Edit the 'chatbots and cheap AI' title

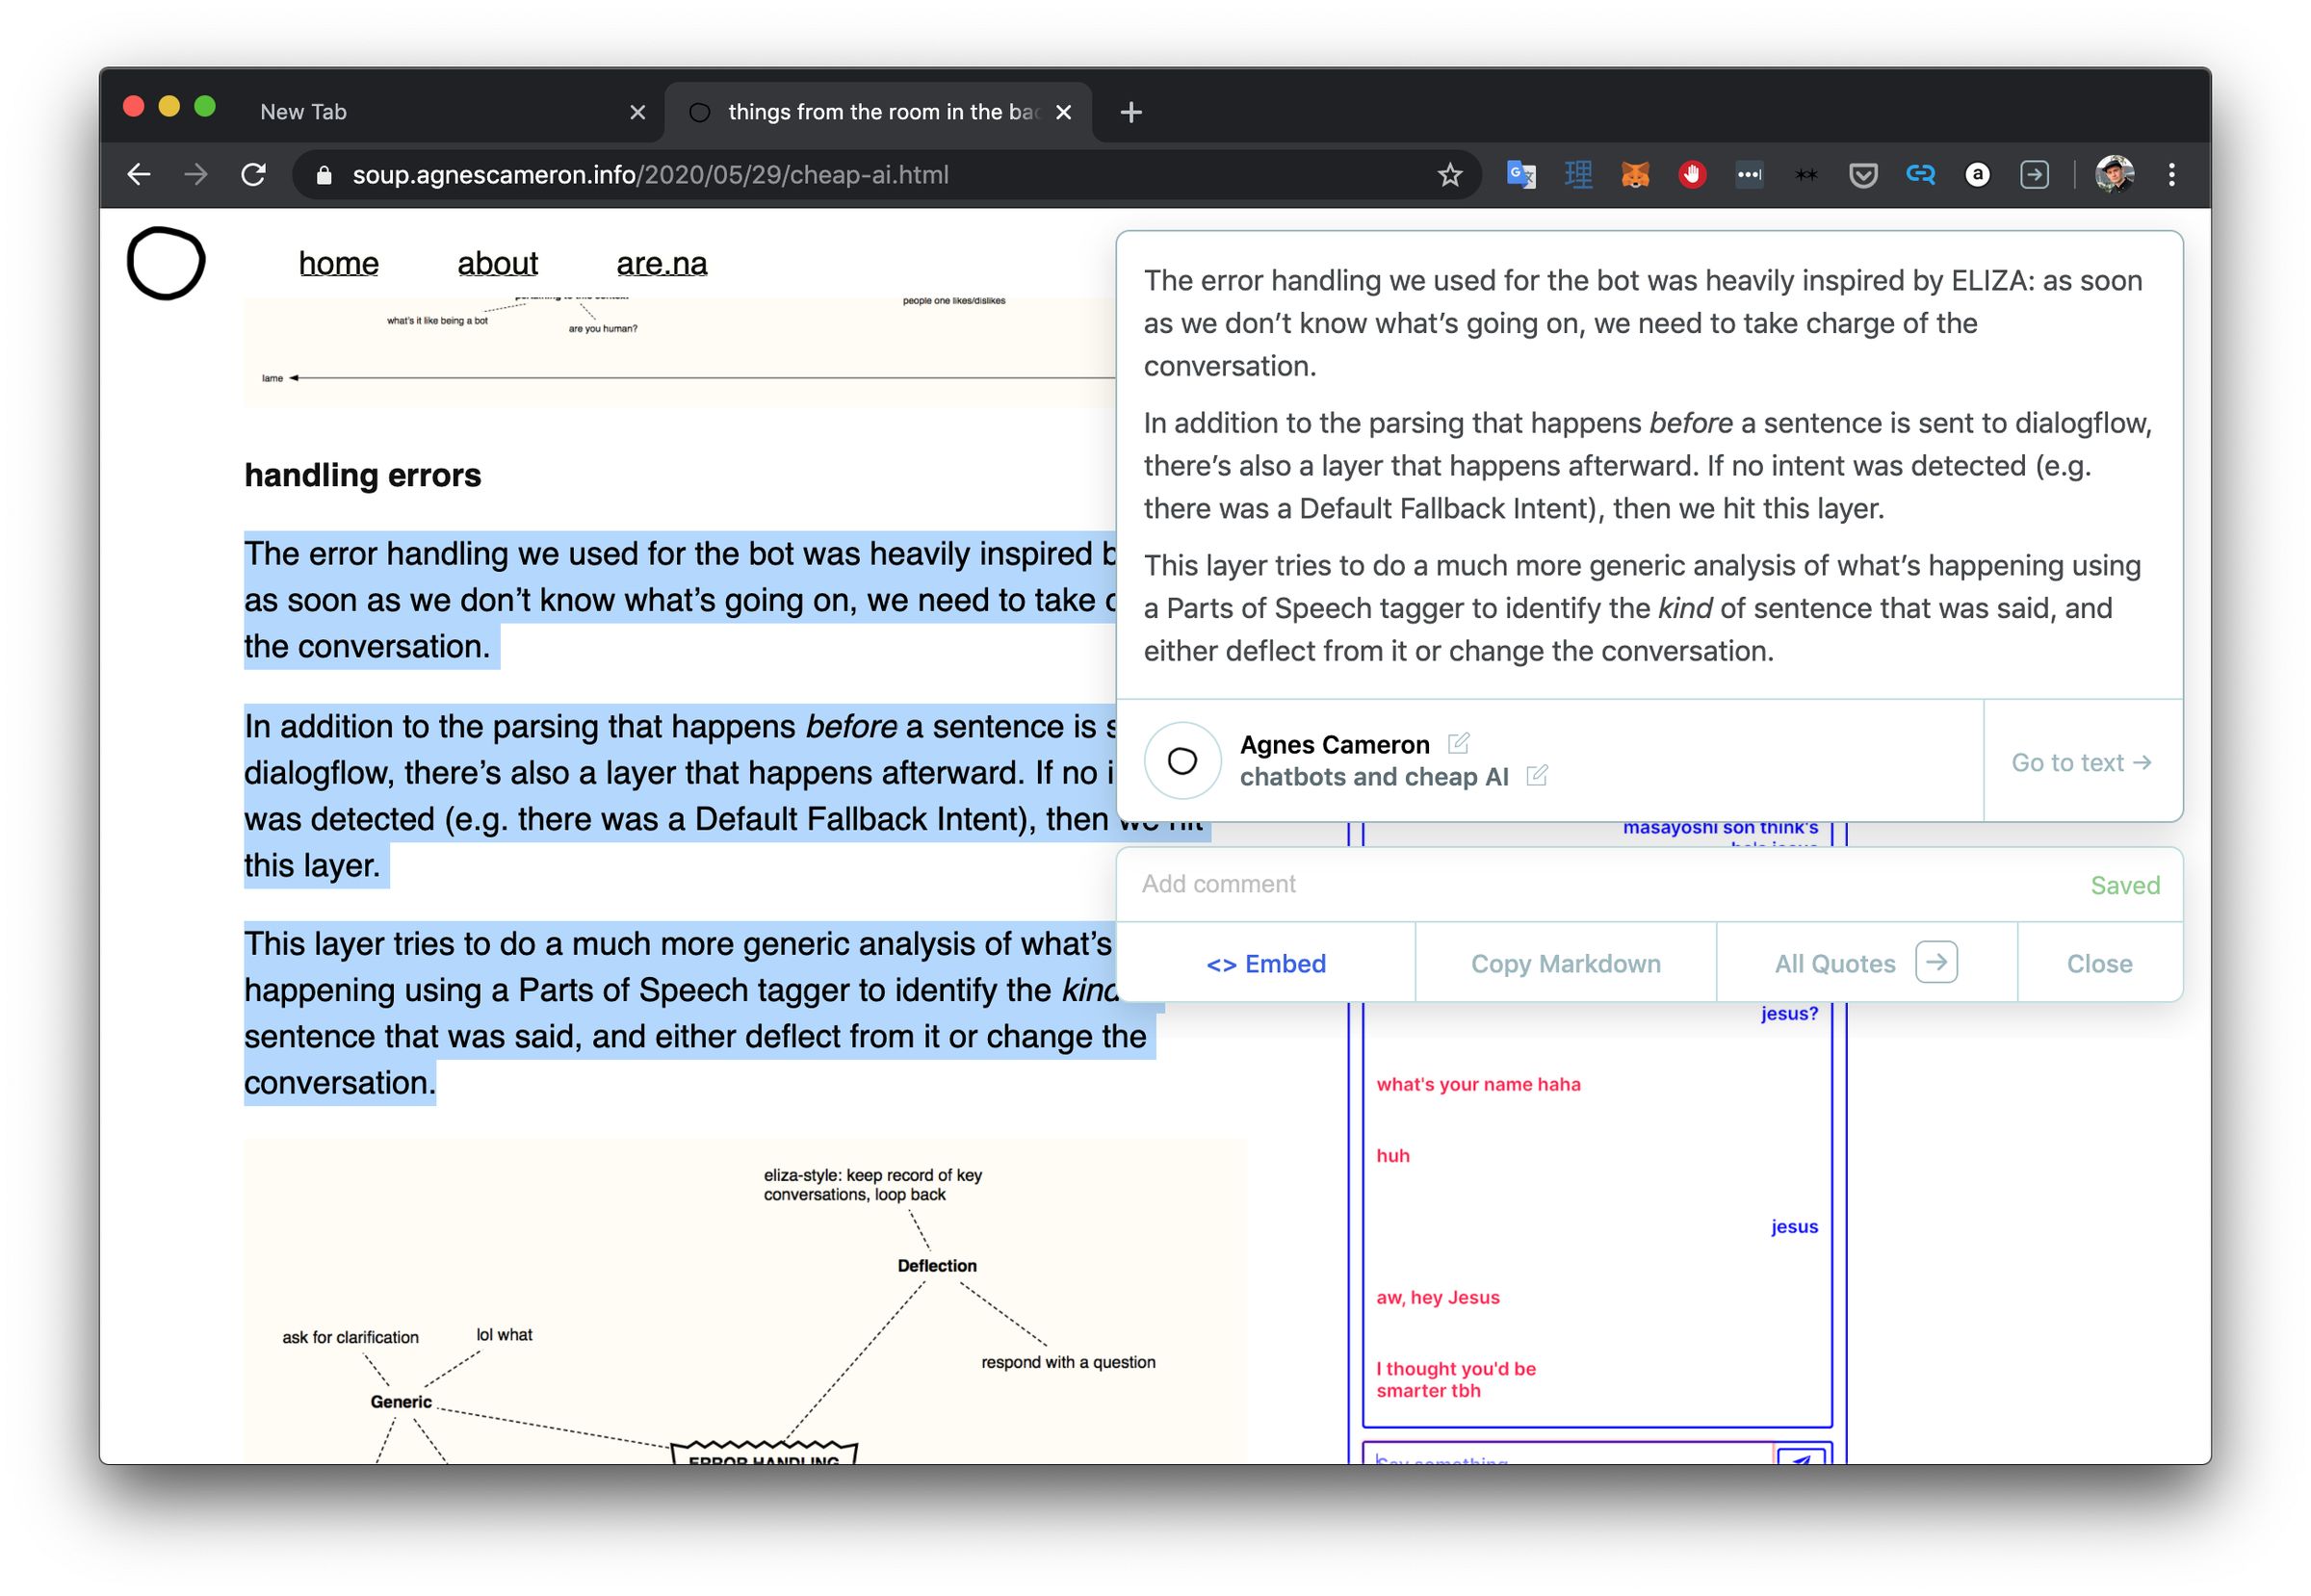tap(1539, 776)
